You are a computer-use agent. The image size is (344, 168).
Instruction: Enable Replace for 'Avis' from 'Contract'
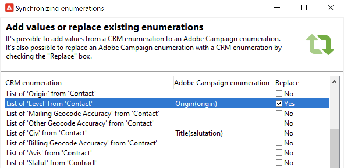pyautogui.click(x=279, y=153)
